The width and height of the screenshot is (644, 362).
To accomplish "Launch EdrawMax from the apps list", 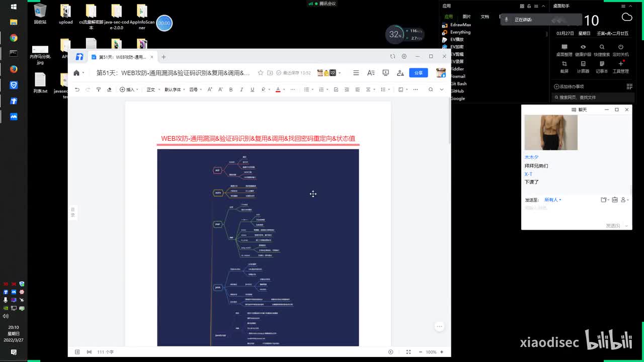I will tap(456, 25).
